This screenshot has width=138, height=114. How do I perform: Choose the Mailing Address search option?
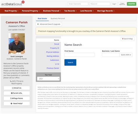[x=53, y=56]
